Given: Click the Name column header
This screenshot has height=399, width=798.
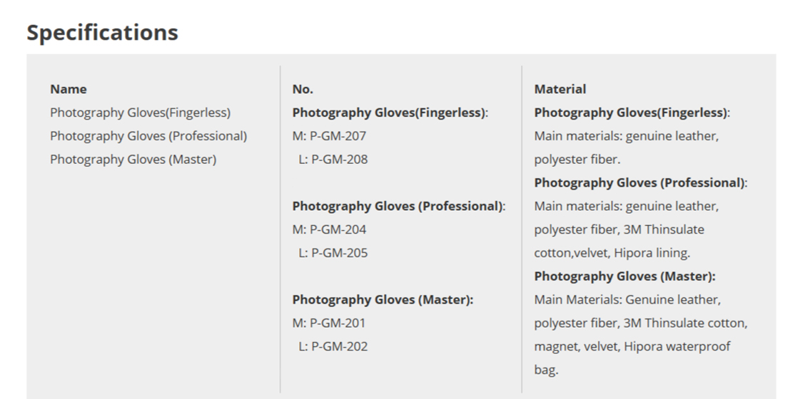Looking at the screenshot, I should click(x=69, y=89).
